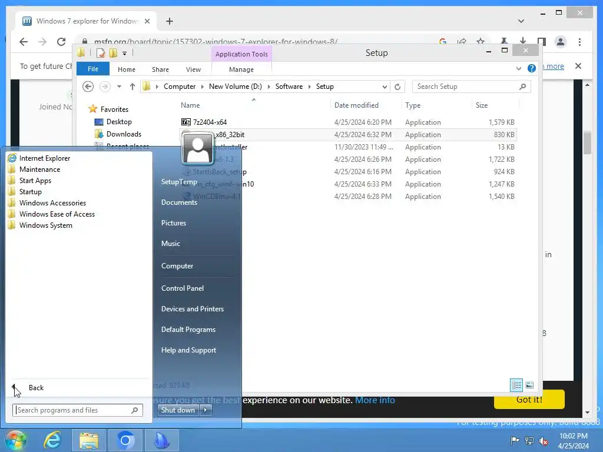Open File Explorer from the taskbar

point(89,440)
